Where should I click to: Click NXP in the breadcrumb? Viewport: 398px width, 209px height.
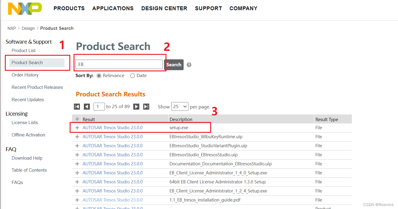pyautogui.click(x=12, y=28)
